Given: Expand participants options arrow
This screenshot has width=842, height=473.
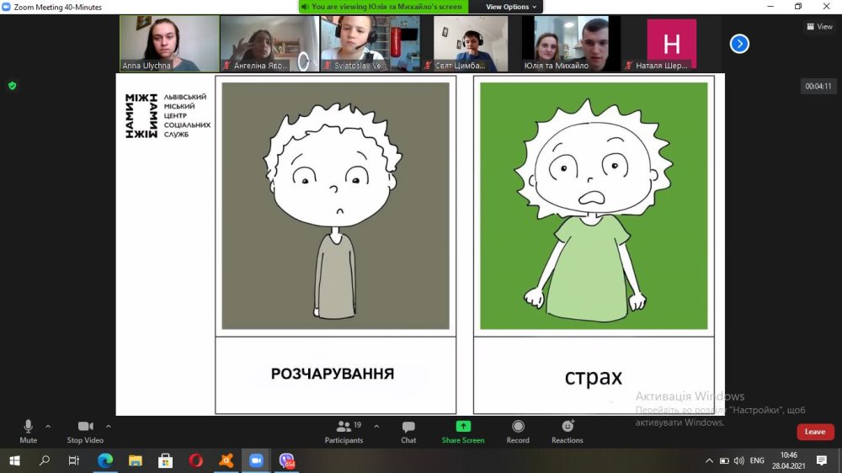Looking at the screenshot, I should tap(376, 427).
